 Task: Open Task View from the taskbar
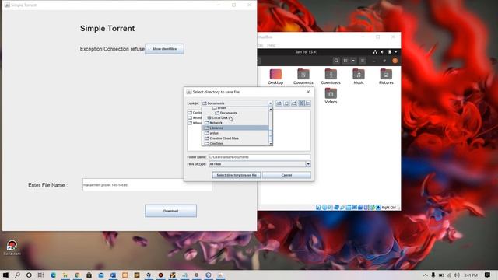coord(40,275)
